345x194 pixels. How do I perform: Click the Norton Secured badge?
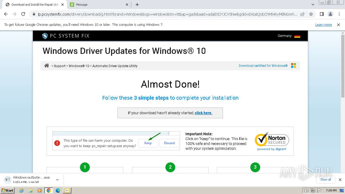point(272,141)
